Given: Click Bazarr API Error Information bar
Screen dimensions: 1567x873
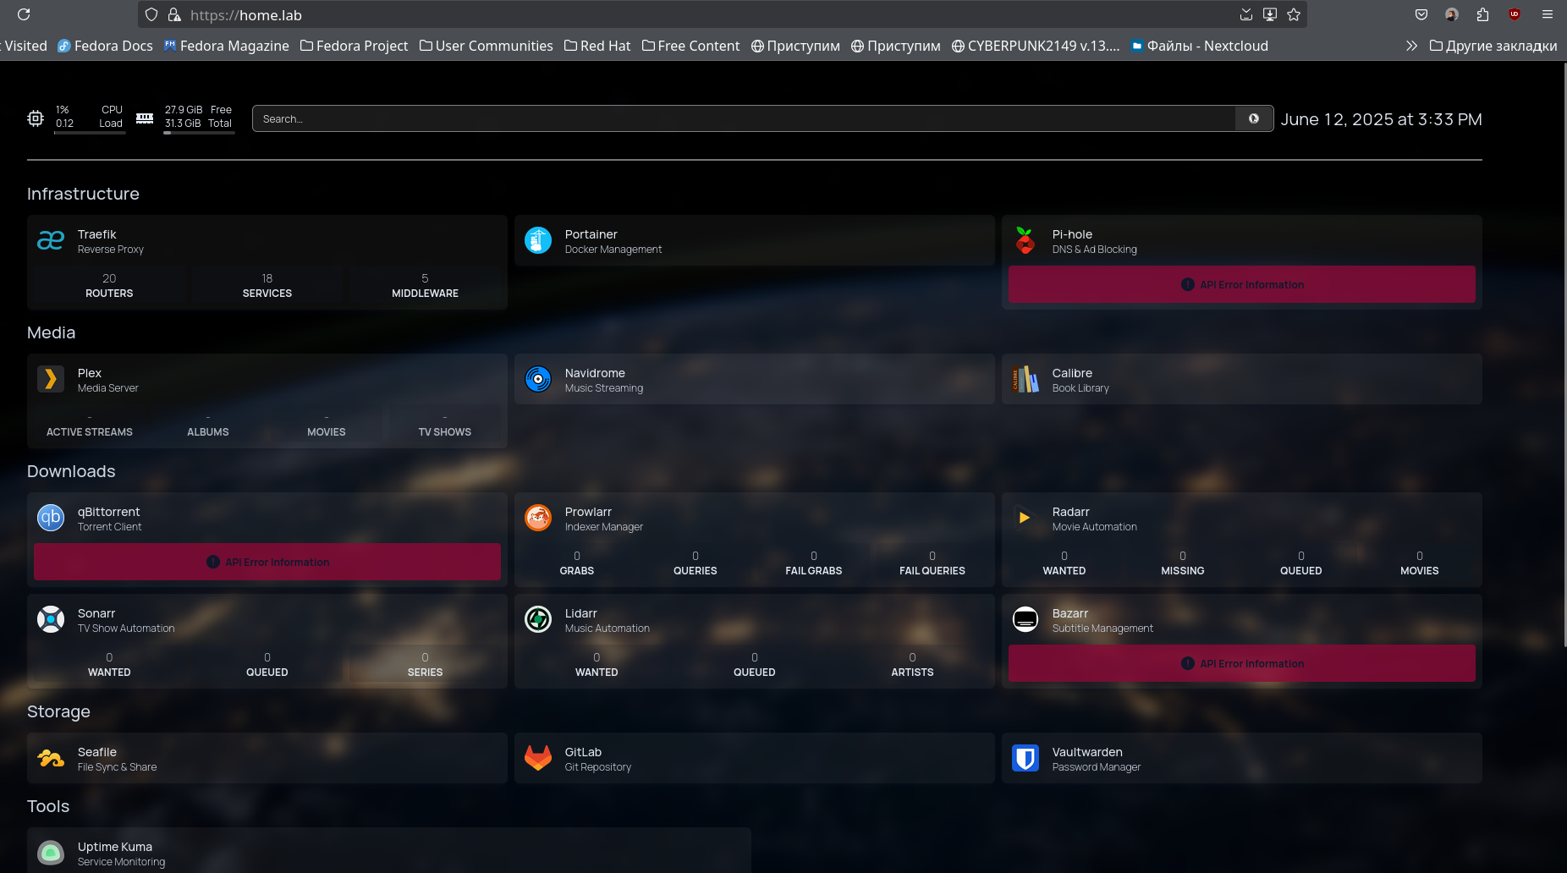Looking at the screenshot, I should click(1242, 663).
